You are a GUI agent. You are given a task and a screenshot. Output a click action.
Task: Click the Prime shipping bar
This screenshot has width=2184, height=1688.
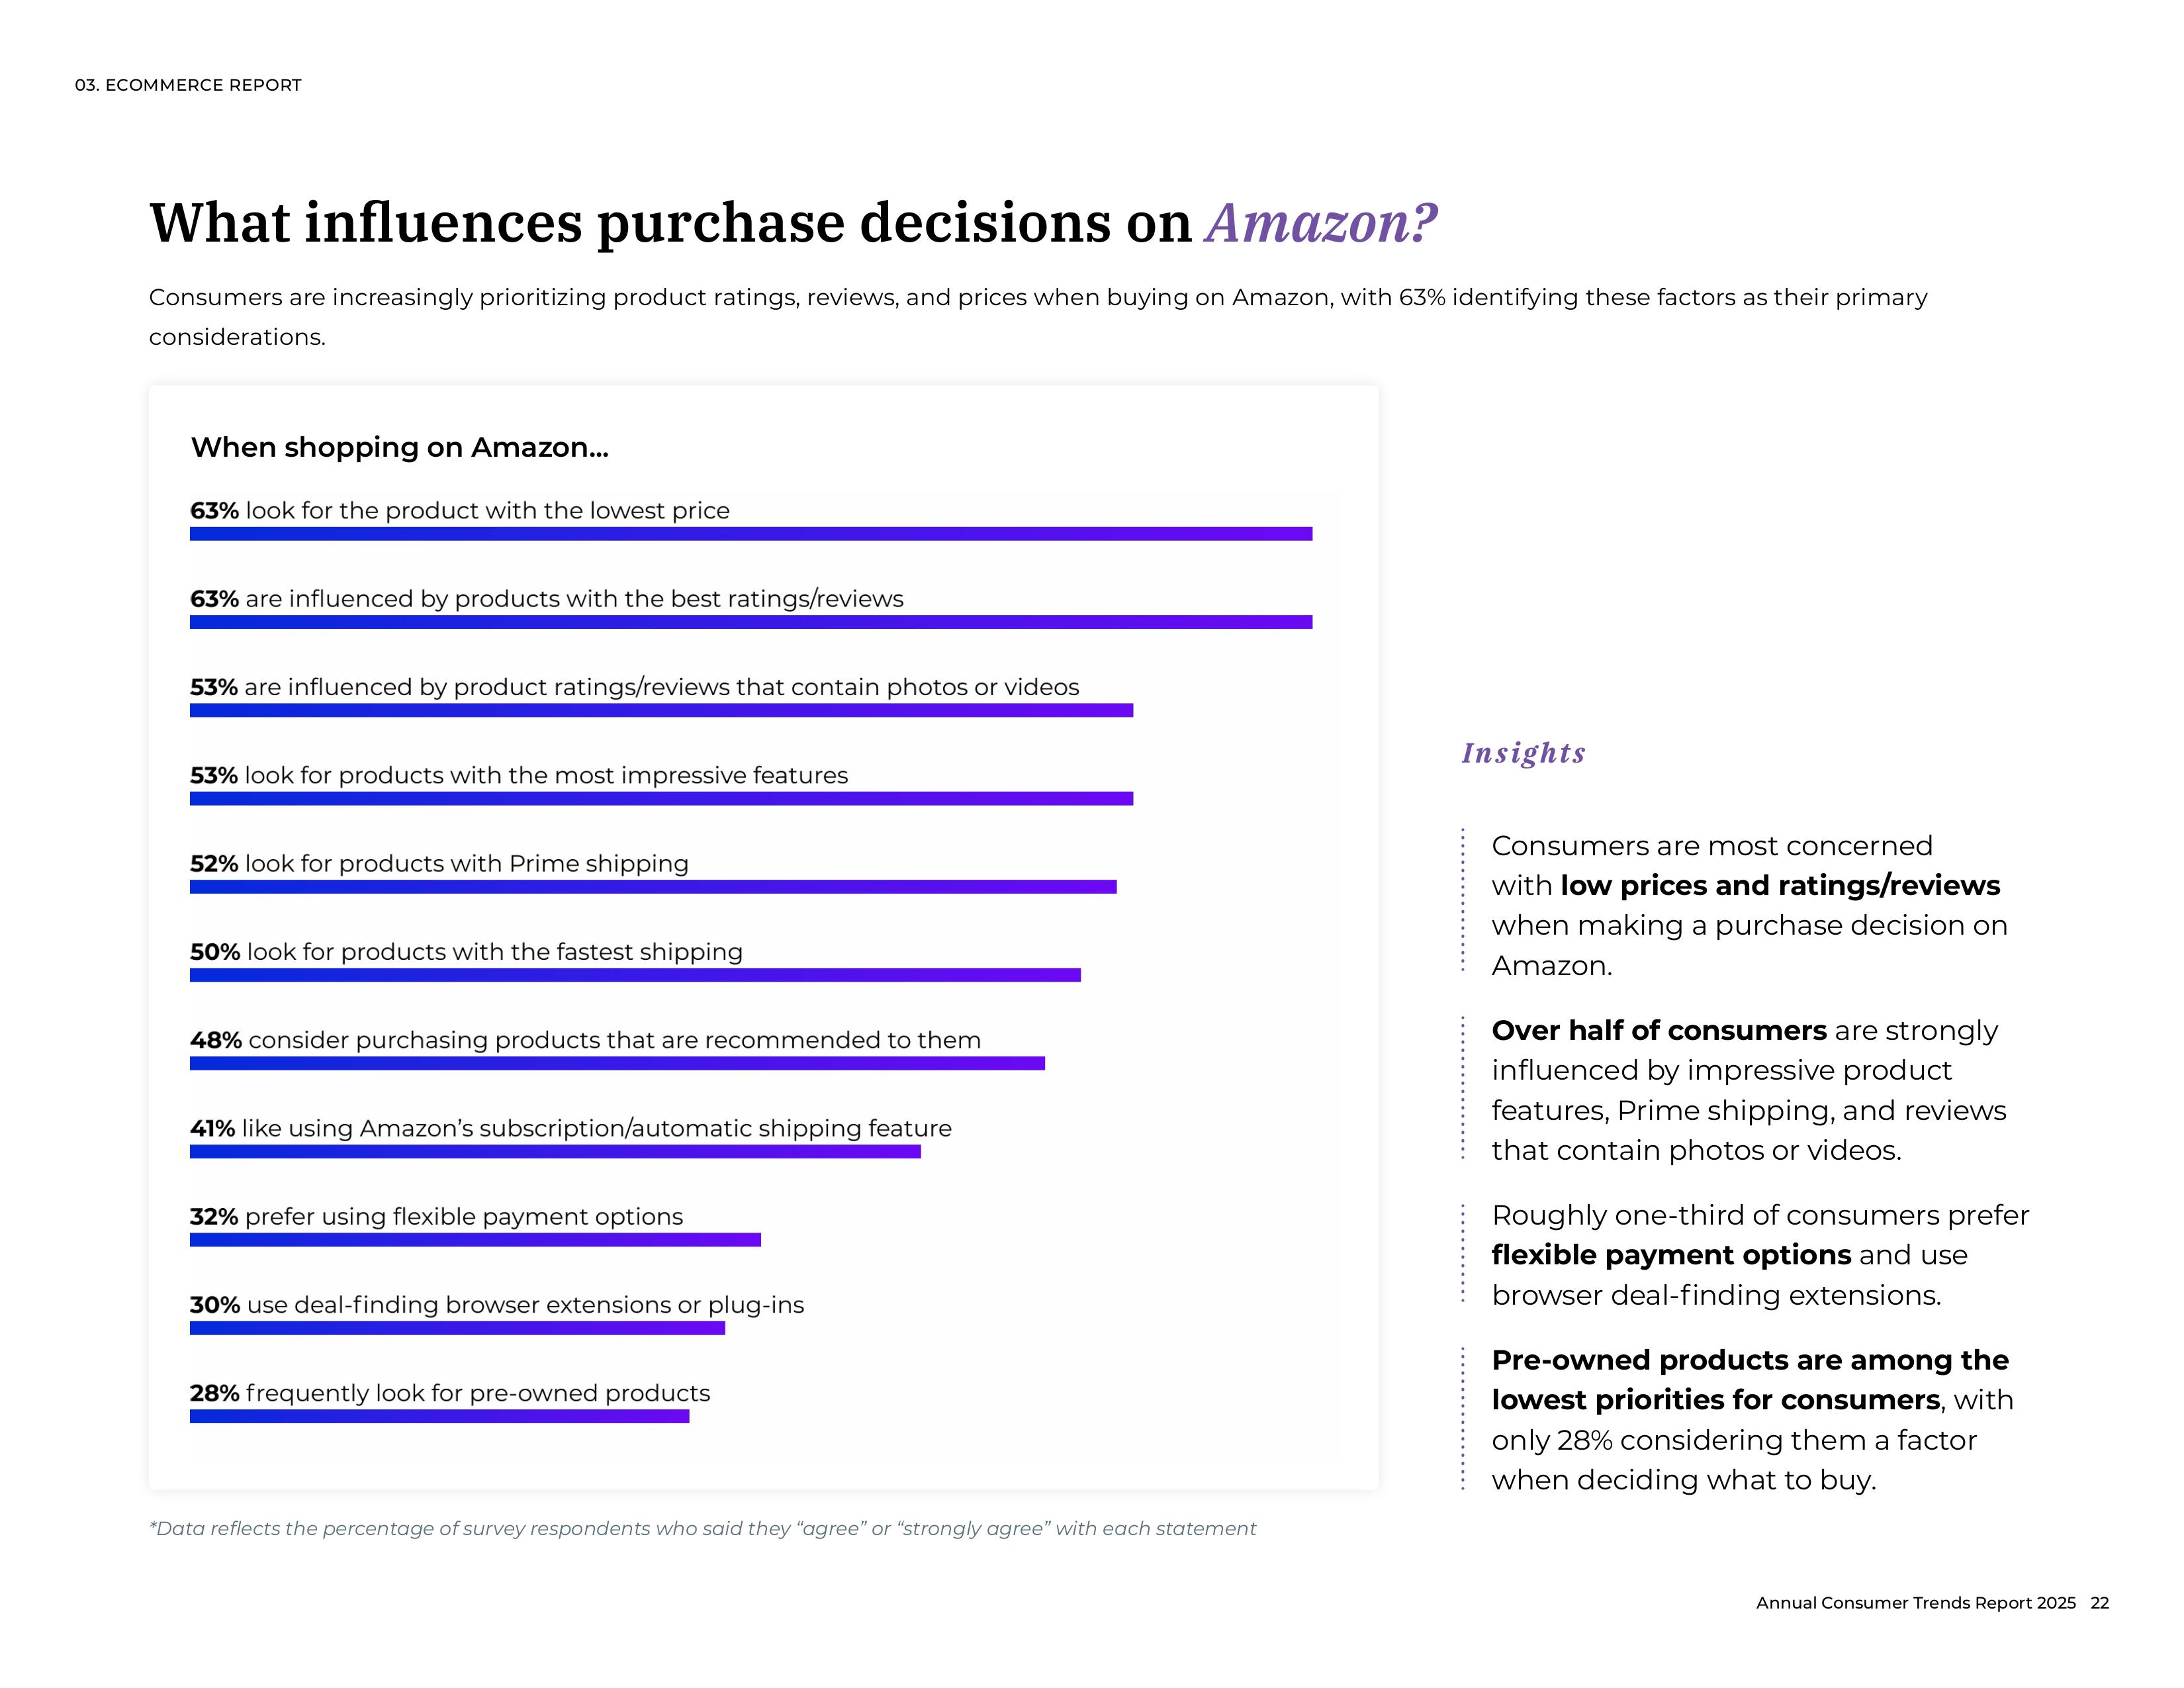tap(653, 887)
